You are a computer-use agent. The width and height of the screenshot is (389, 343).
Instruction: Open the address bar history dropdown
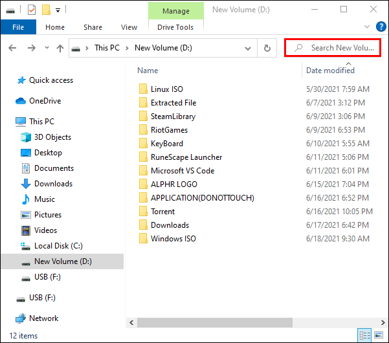pos(248,48)
